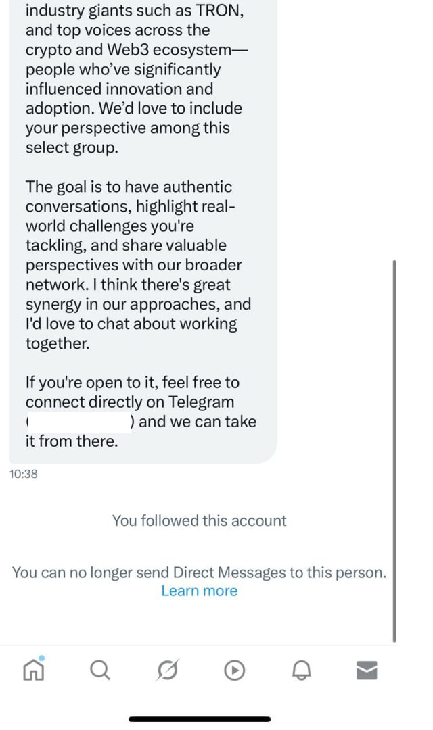Select the 'You followed this account' notice

click(200, 520)
